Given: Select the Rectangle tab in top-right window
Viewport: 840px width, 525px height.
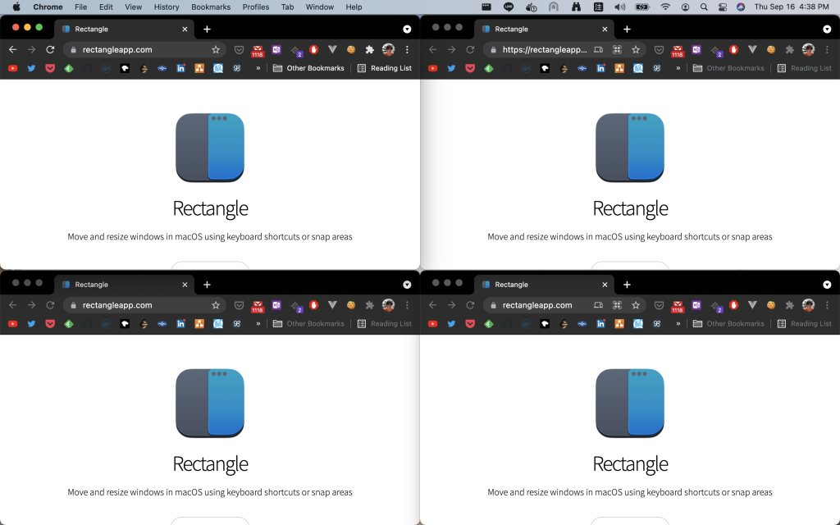Looking at the screenshot, I should (542, 29).
